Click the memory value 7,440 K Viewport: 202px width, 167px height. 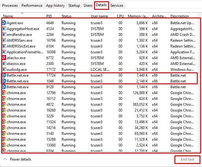click(142, 75)
